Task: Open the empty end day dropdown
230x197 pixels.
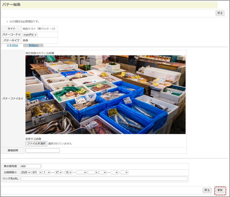Action: (x=102, y=173)
